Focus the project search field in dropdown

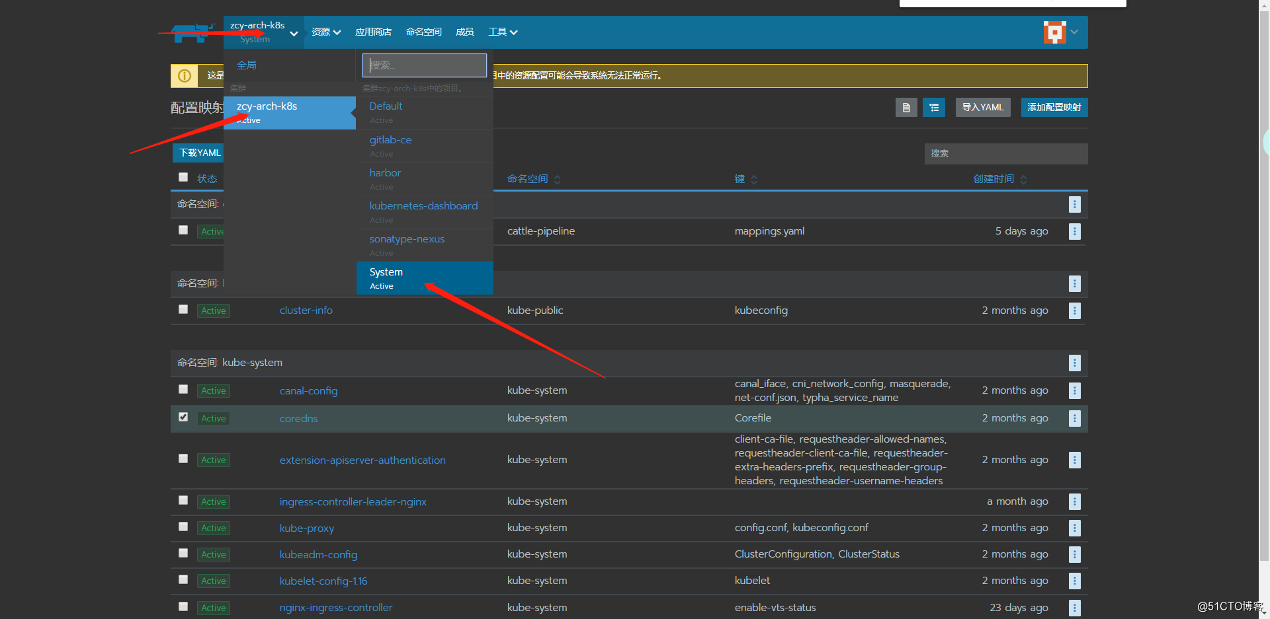pos(425,65)
